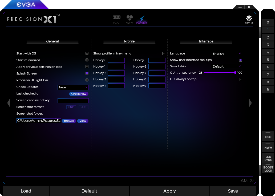Enable Start with OS checkbox
Image resolution: width=275 pixels, height=196 pixels.
[x=87, y=53]
